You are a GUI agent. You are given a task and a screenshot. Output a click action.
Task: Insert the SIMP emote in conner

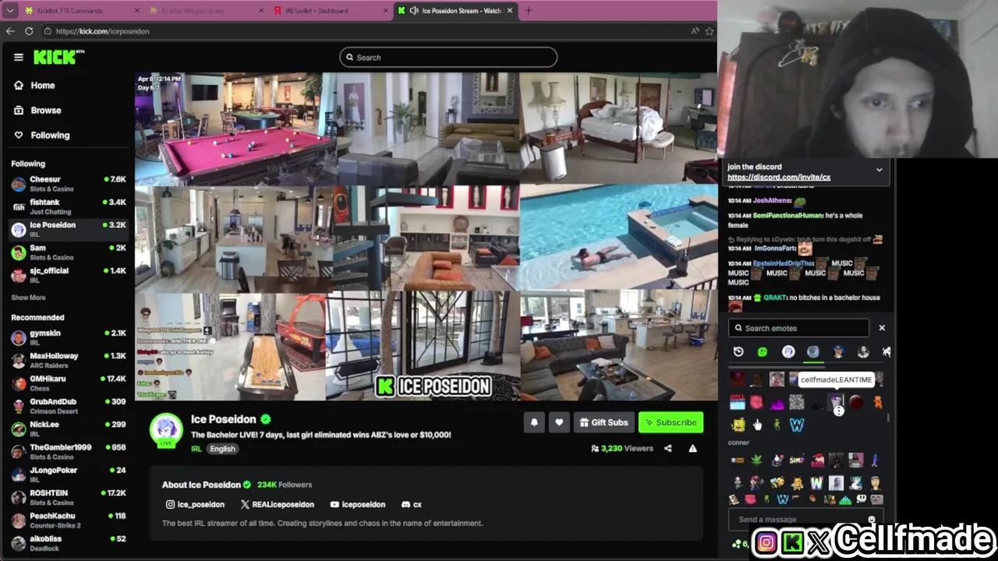(x=796, y=460)
